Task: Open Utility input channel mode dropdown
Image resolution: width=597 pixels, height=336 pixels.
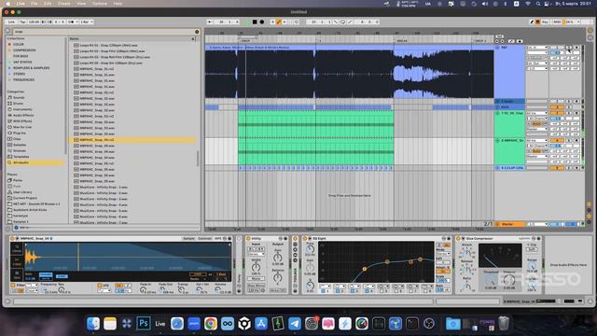Action: pyautogui.click(x=257, y=254)
